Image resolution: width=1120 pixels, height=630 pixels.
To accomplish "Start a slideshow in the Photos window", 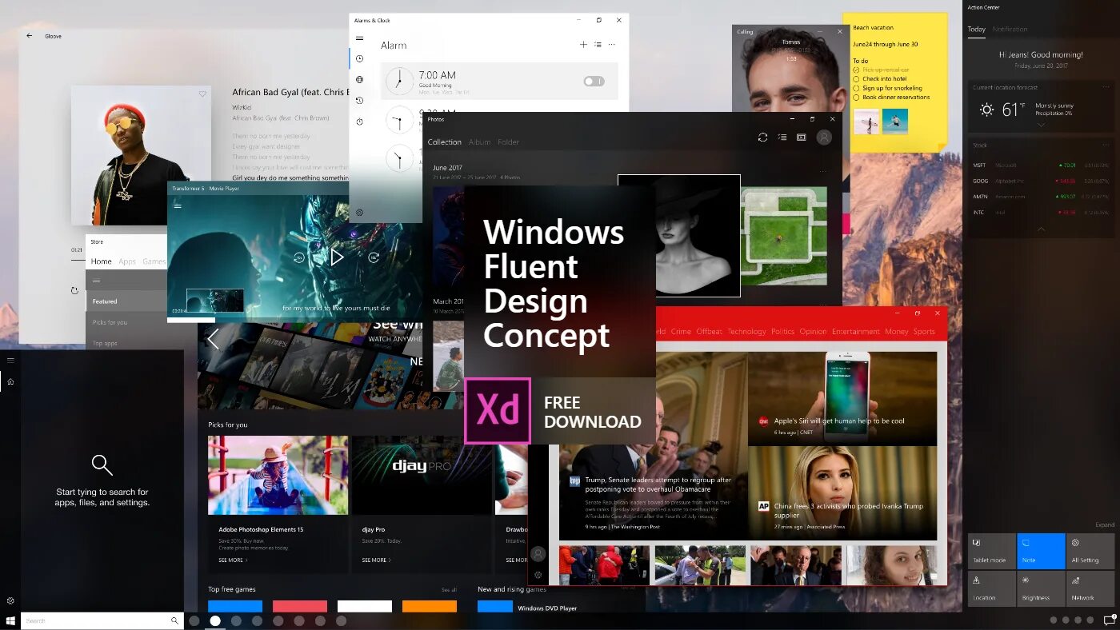I will point(801,138).
